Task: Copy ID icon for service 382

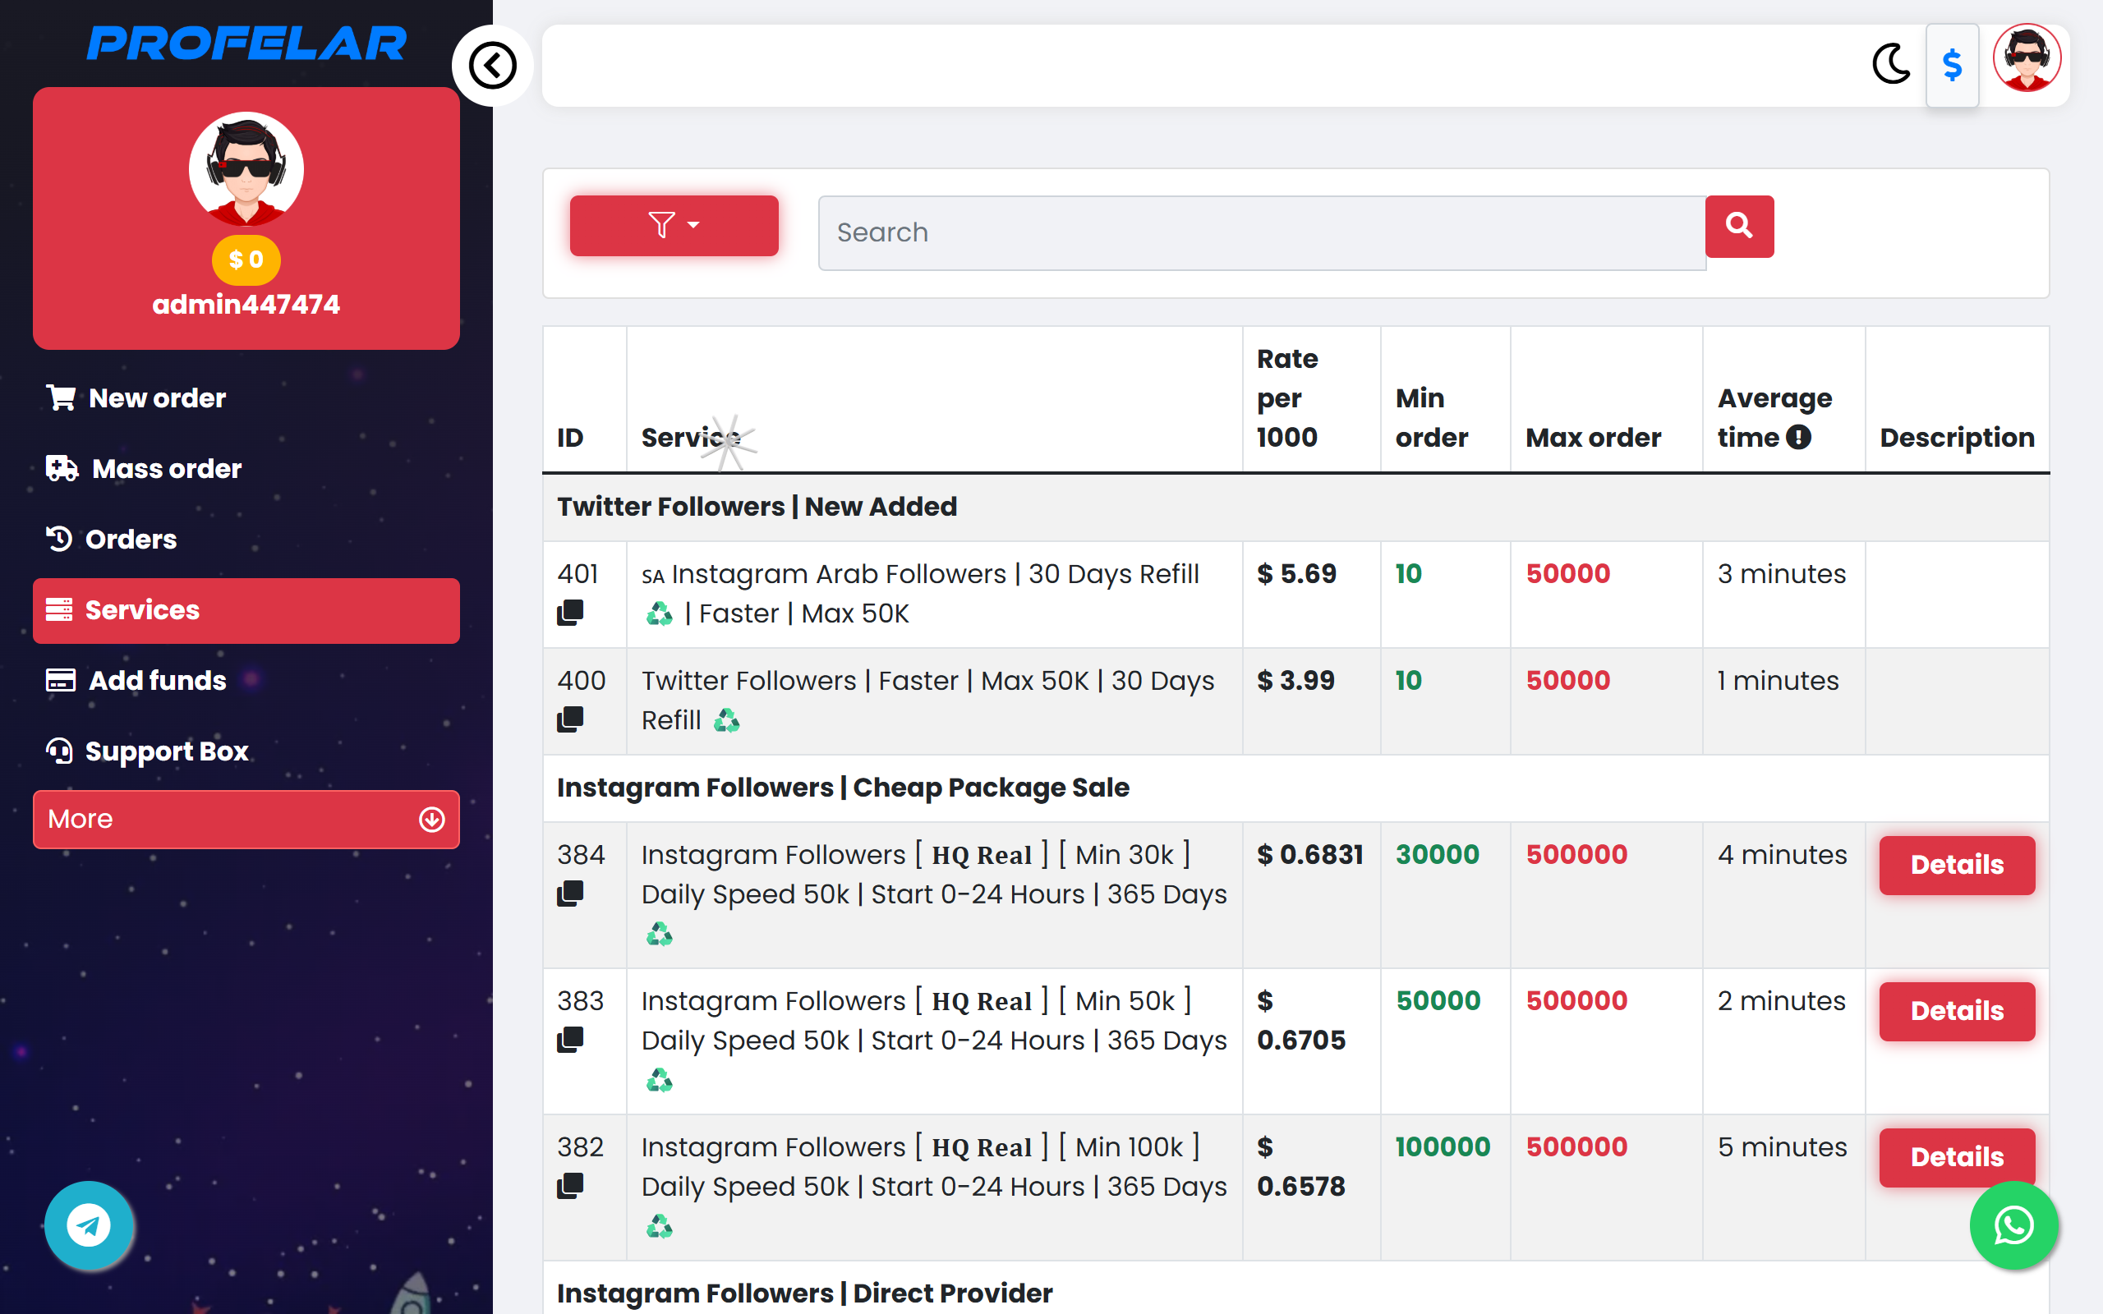Action: click(570, 1184)
